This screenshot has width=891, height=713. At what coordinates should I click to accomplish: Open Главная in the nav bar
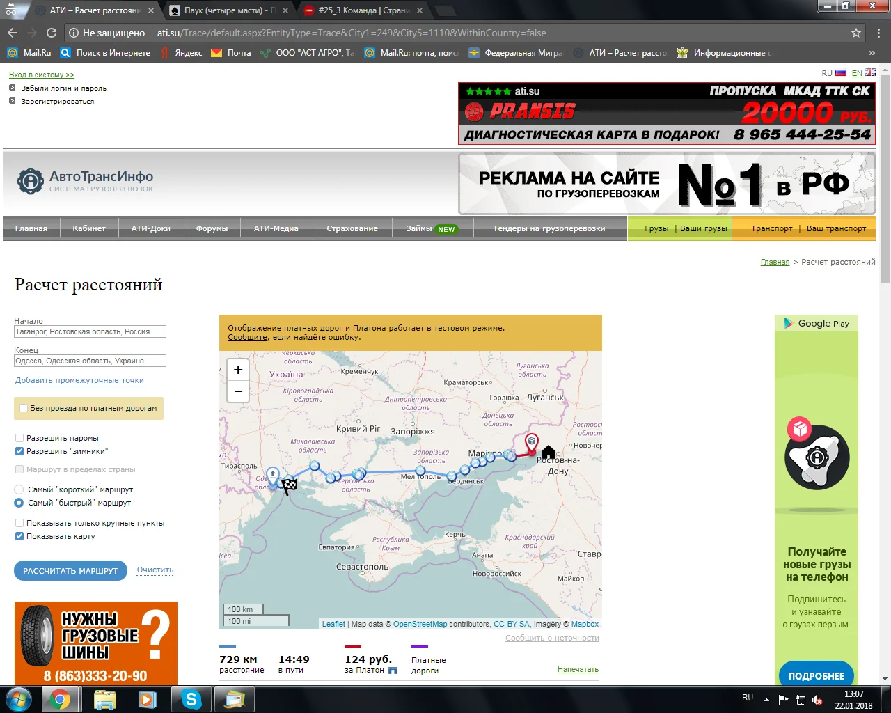click(31, 228)
